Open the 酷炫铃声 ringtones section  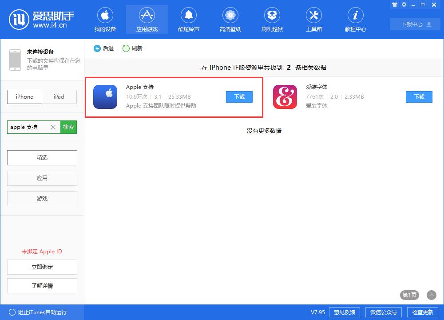[188, 19]
